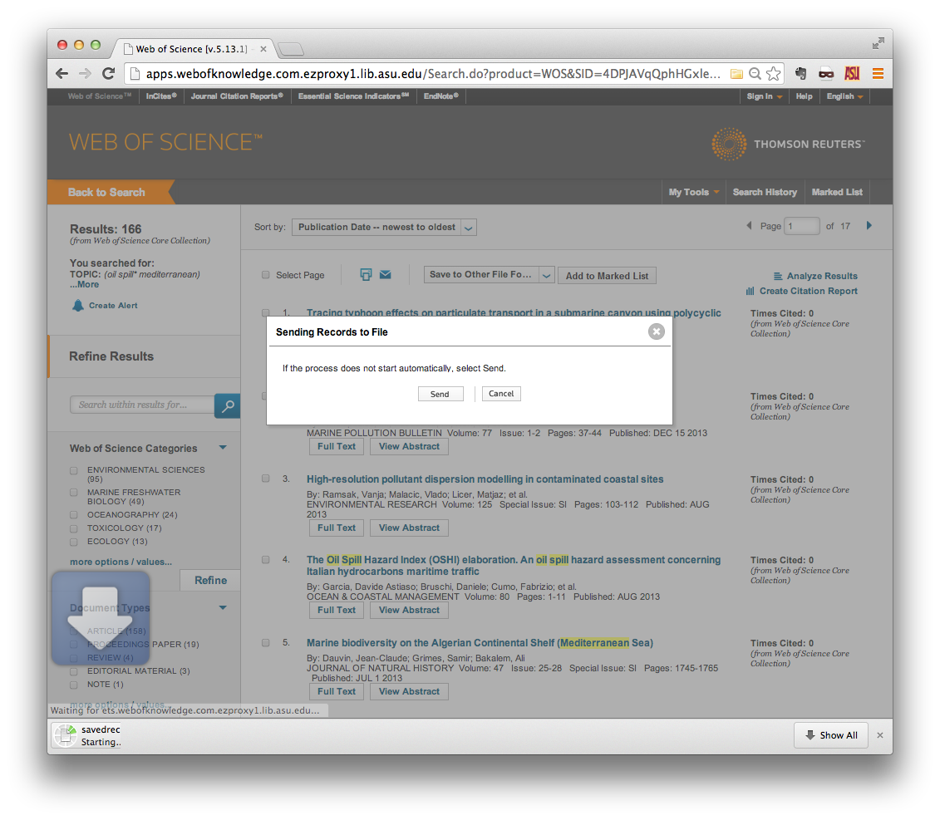
Task: Check the box for result 5
Action: 266,642
